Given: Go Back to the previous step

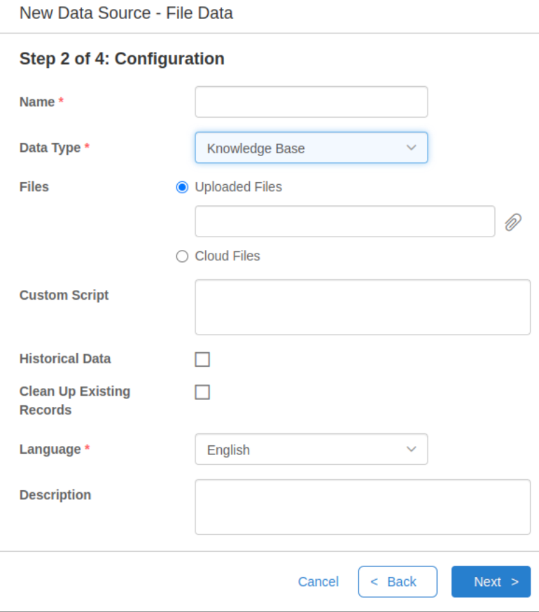Looking at the screenshot, I should click(x=398, y=582).
